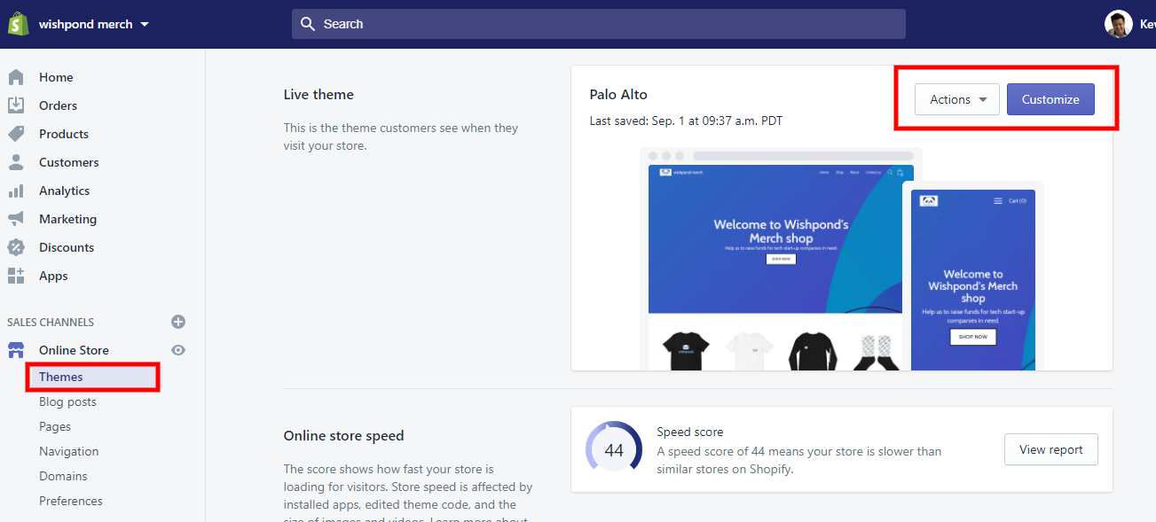Click the Products tag icon

16,134
